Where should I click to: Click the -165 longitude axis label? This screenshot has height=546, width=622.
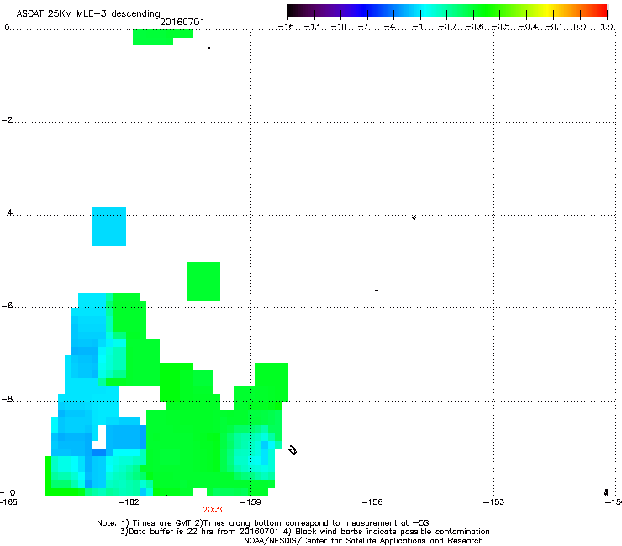point(8,502)
